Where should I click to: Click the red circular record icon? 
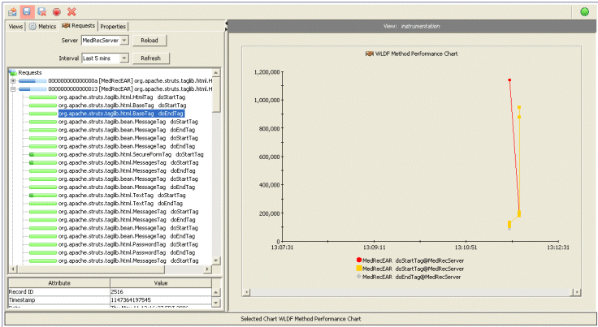[57, 12]
